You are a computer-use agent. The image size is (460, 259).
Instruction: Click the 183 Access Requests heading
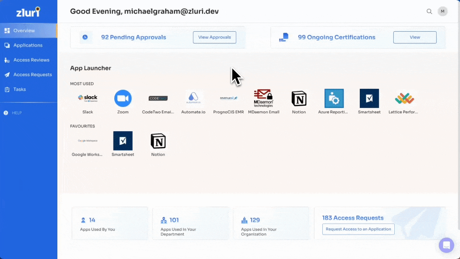[353, 218]
